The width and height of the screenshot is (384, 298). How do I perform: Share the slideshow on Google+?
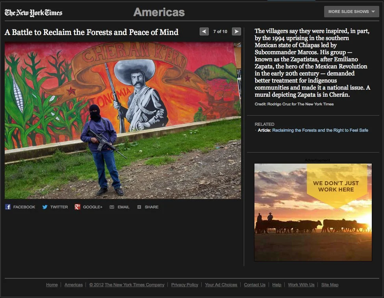pos(88,207)
